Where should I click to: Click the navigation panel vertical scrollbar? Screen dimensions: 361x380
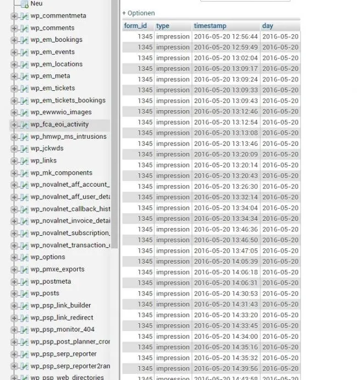click(114, 124)
